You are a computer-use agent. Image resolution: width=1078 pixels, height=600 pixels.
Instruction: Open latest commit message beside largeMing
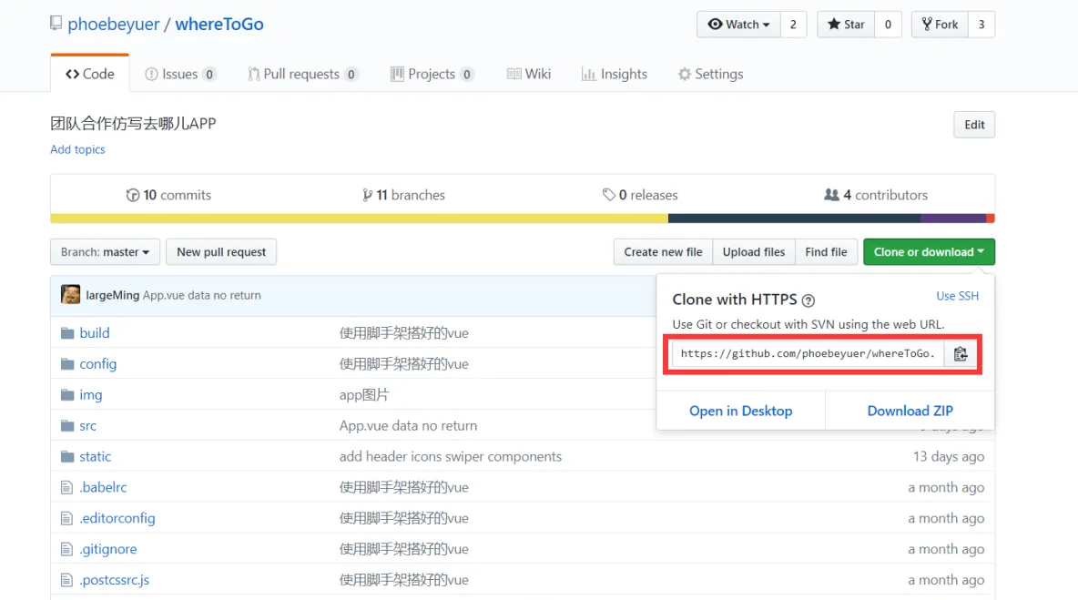point(201,295)
